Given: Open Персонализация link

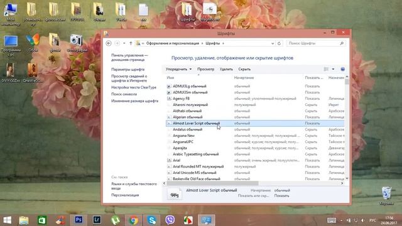Looking at the screenshot, I should pyautogui.click(x=125, y=195).
